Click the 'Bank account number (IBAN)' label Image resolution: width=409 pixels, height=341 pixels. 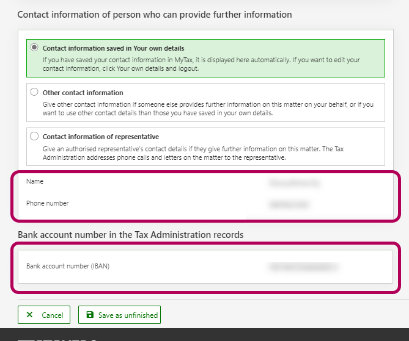click(67, 267)
